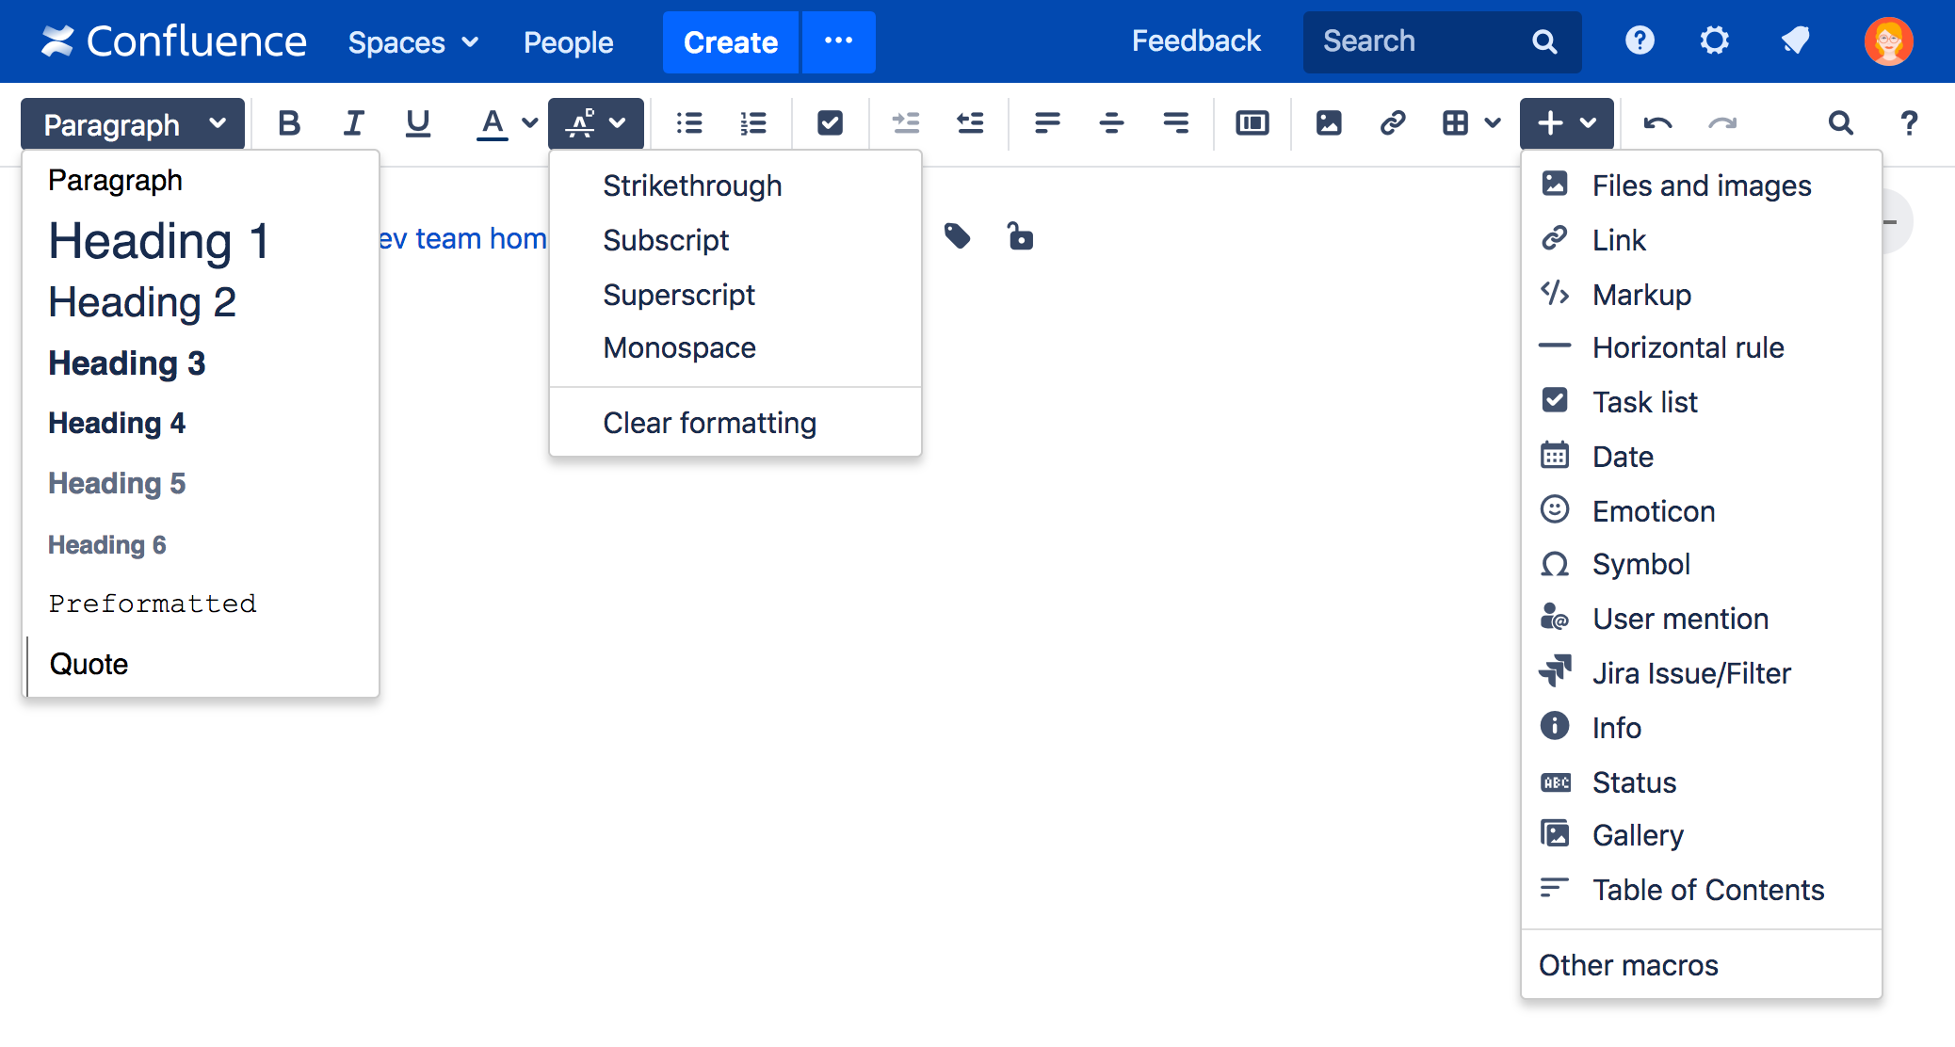This screenshot has height=1047, width=1955.
Task: Open Other macros link
Action: click(1628, 965)
